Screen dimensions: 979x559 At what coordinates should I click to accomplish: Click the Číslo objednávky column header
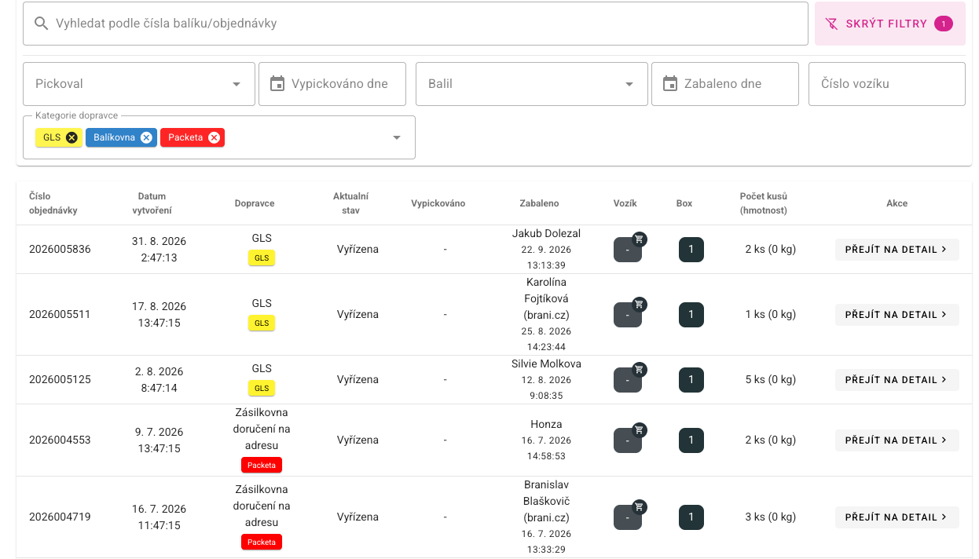tap(53, 203)
